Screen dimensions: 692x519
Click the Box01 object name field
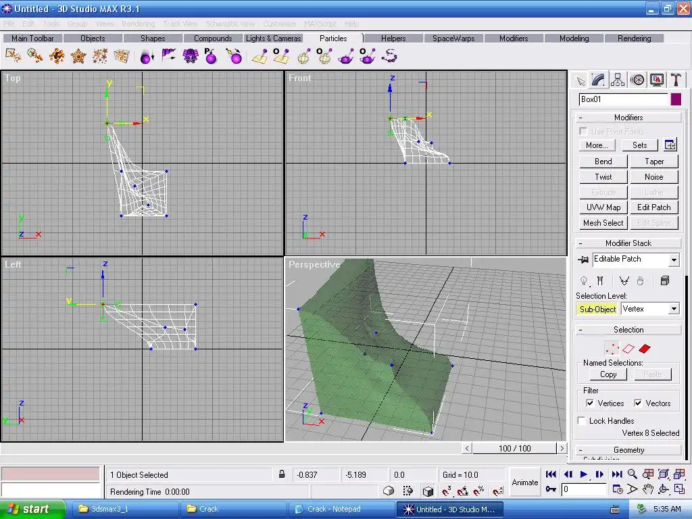coord(622,99)
